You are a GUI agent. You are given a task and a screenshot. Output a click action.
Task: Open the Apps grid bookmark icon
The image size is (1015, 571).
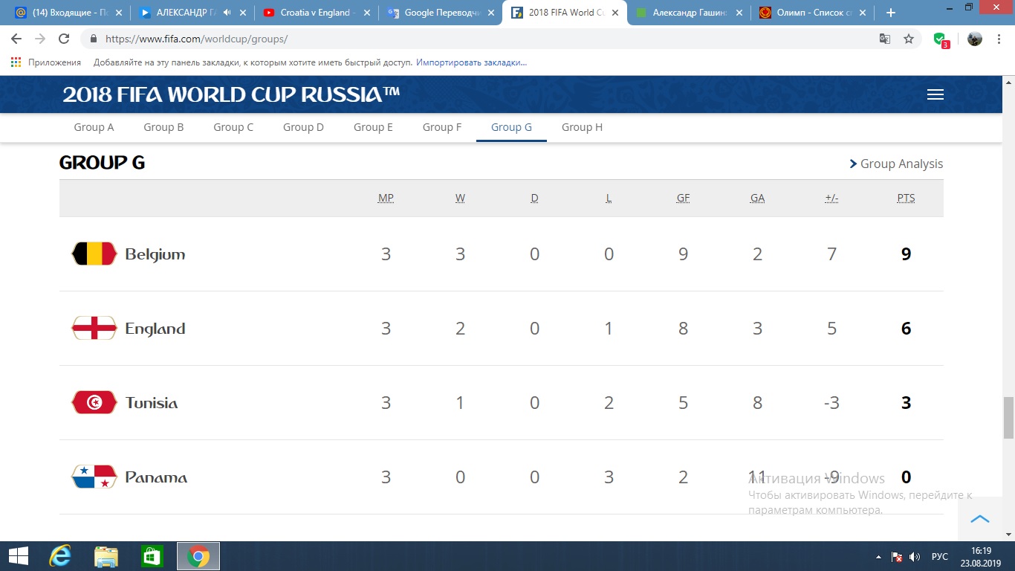[x=16, y=62]
